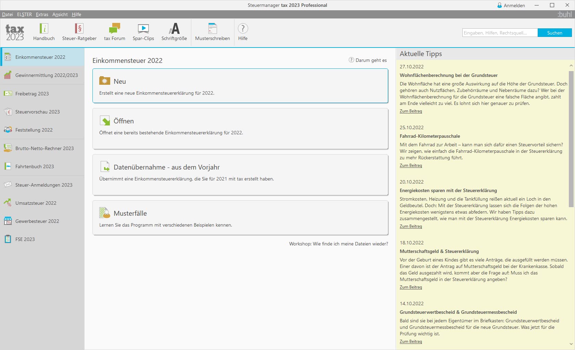Select Gewinnermittlung 2022/2023 label in sidebar
Image resolution: width=575 pixels, height=350 pixels.
point(47,75)
